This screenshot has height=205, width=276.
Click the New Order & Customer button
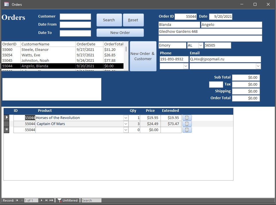point(143,56)
